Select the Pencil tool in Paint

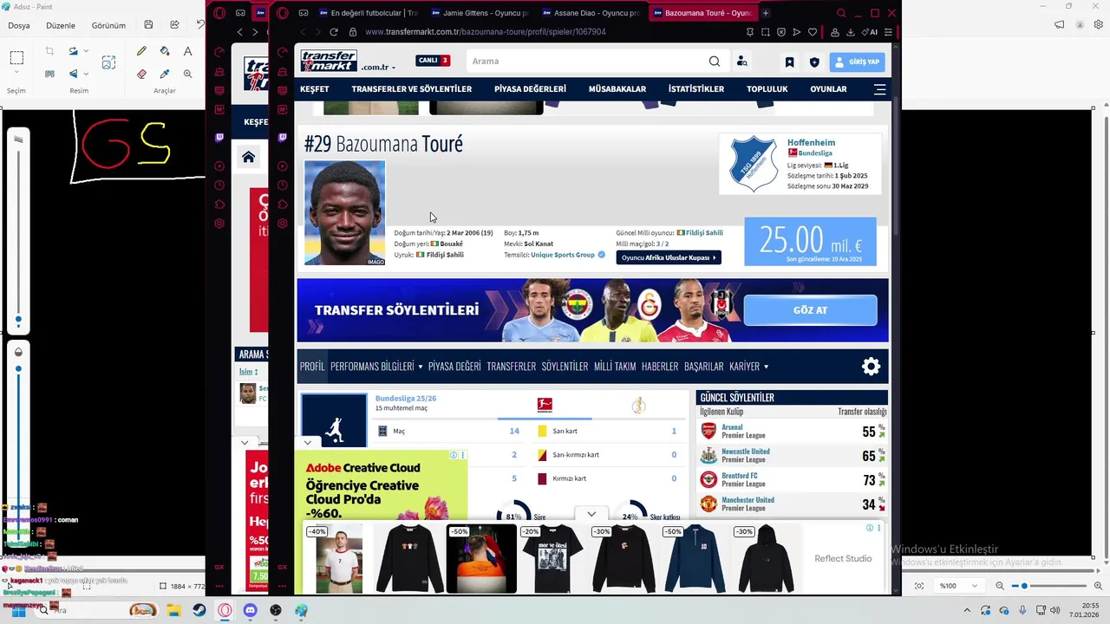pos(141,52)
